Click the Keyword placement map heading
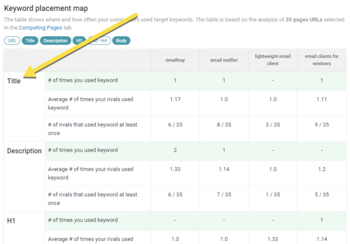This screenshot has height=244, width=350. pos(46,8)
